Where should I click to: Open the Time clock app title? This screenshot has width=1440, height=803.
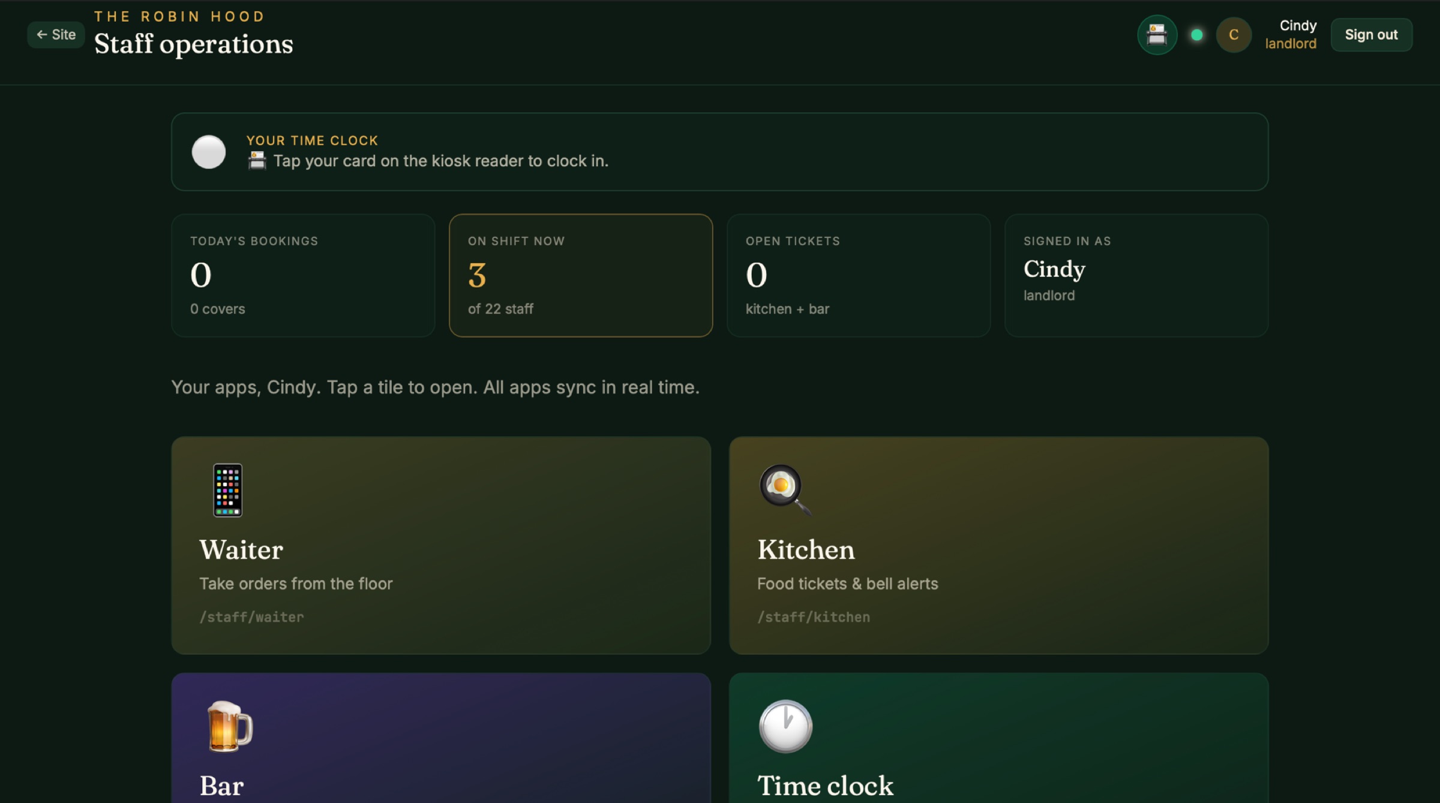tap(825, 786)
